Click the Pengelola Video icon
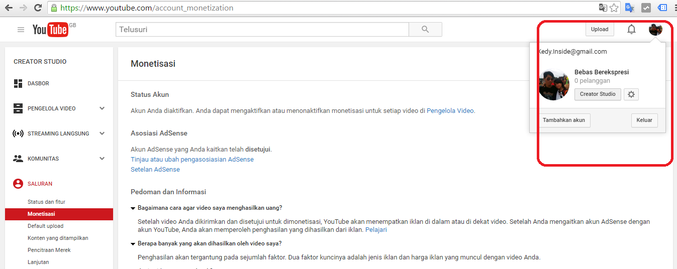677x269 pixels. (18, 108)
